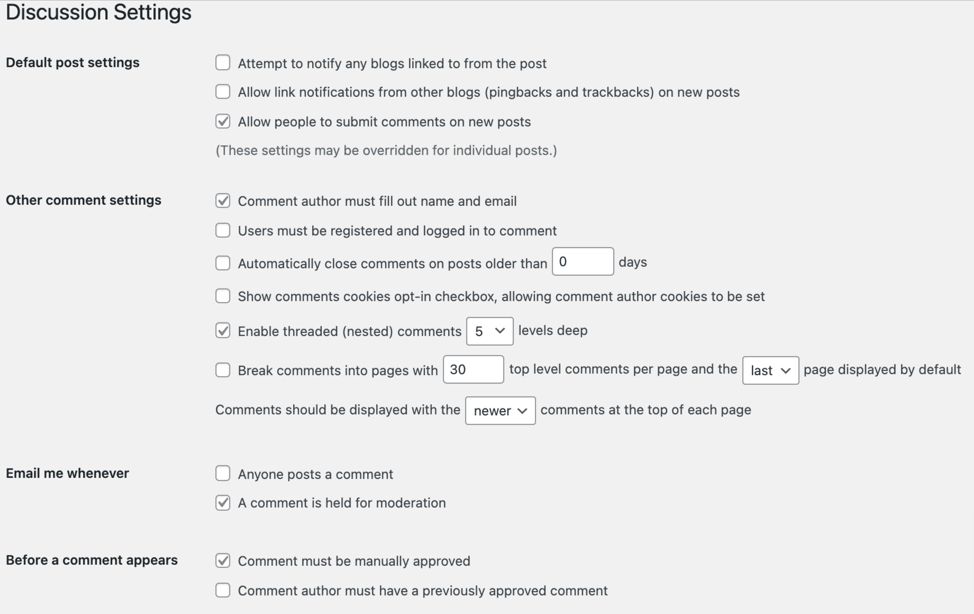Image resolution: width=974 pixels, height=614 pixels.
Task: Require a previously approved comment from author
Action: click(223, 590)
